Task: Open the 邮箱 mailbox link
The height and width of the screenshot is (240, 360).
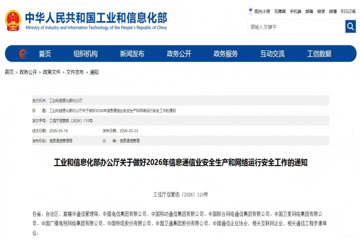Action: click(309, 11)
